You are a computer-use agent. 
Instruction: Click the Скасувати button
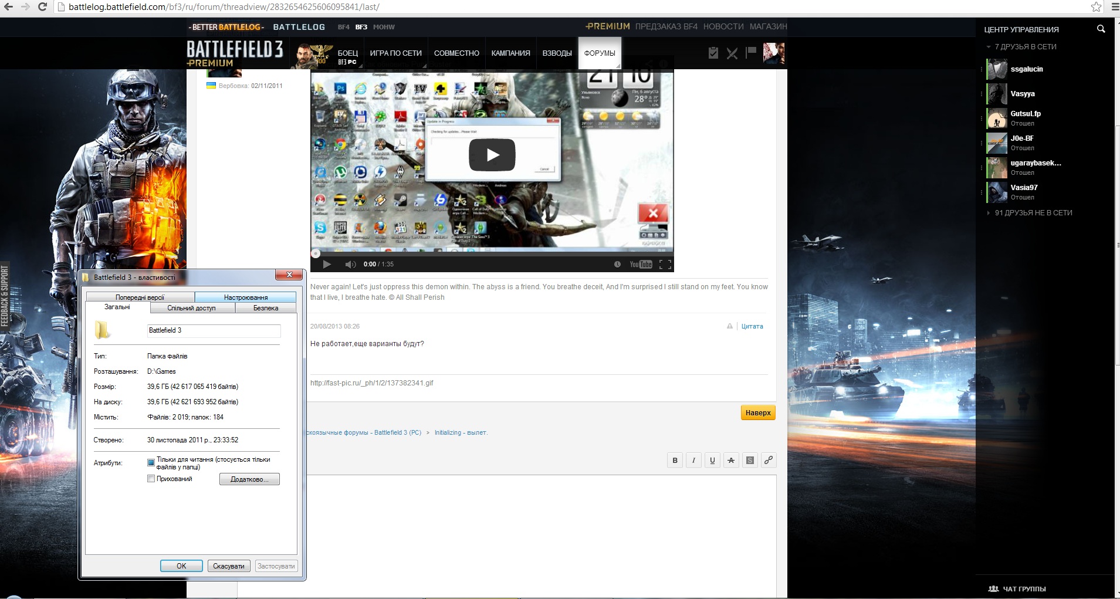coord(229,566)
